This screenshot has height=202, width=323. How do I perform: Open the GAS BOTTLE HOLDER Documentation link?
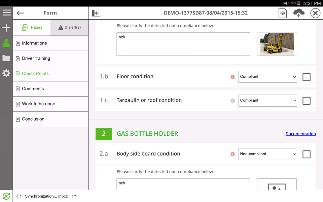click(x=300, y=134)
